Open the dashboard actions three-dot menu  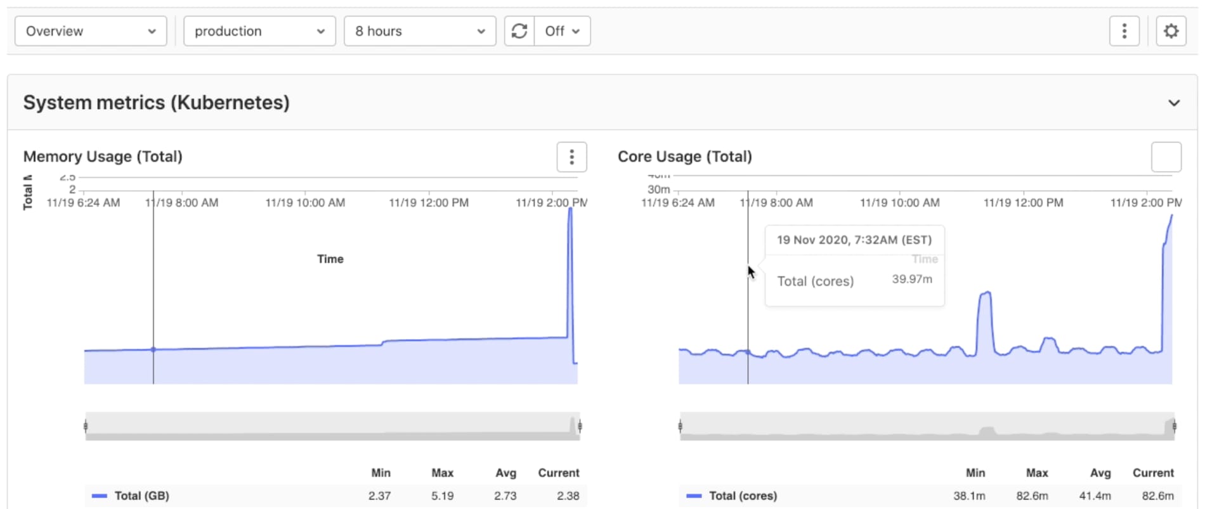click(x=1124, y=31)
